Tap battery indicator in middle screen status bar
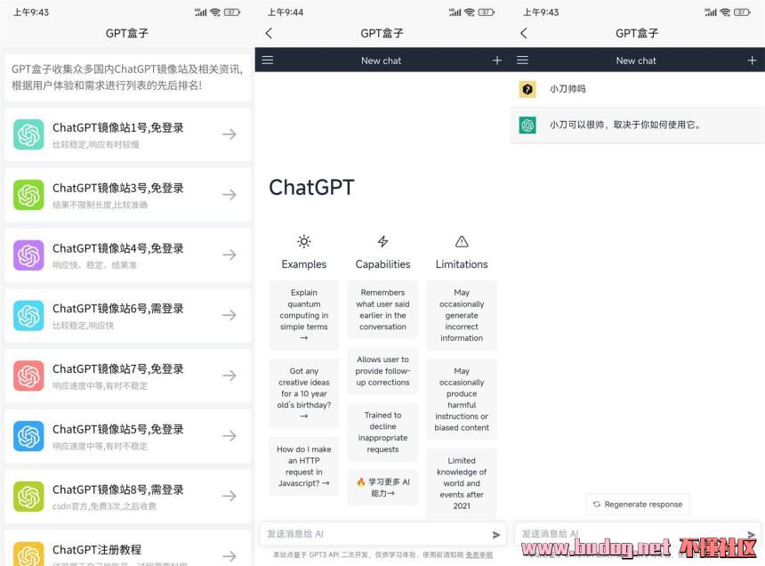765x566 pixels. pyautogui.click(x=487, y=12)
